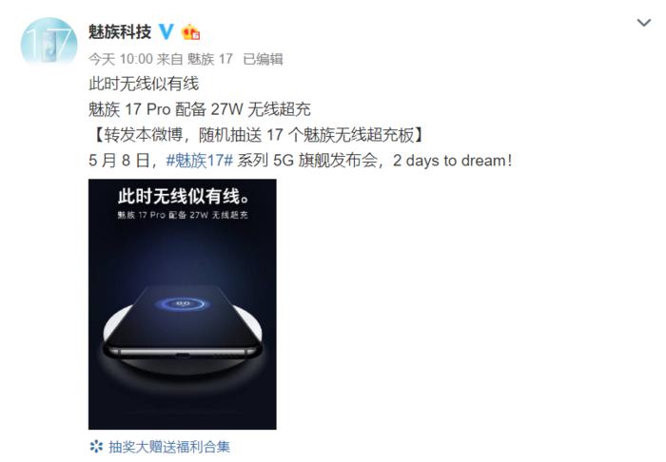Click the 已编辑 edited label
Image resolution: width=666 pixels, height=462 pixels.
[x=263, y=59]
